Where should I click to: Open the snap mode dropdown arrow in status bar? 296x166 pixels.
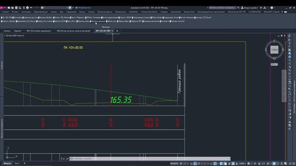(x=188, y=164)
